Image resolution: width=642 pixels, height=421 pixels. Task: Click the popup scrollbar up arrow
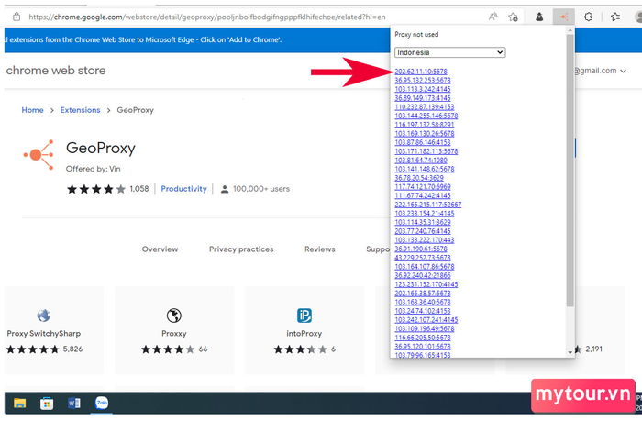[x=570, y=30]
